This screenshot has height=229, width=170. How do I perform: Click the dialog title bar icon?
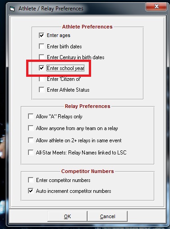(12, 9)
